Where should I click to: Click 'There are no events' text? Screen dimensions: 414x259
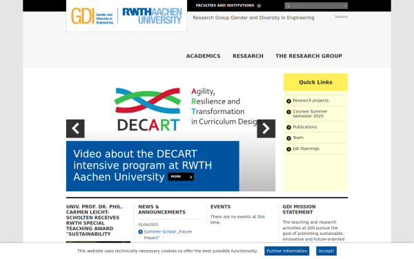pos(237,220)
